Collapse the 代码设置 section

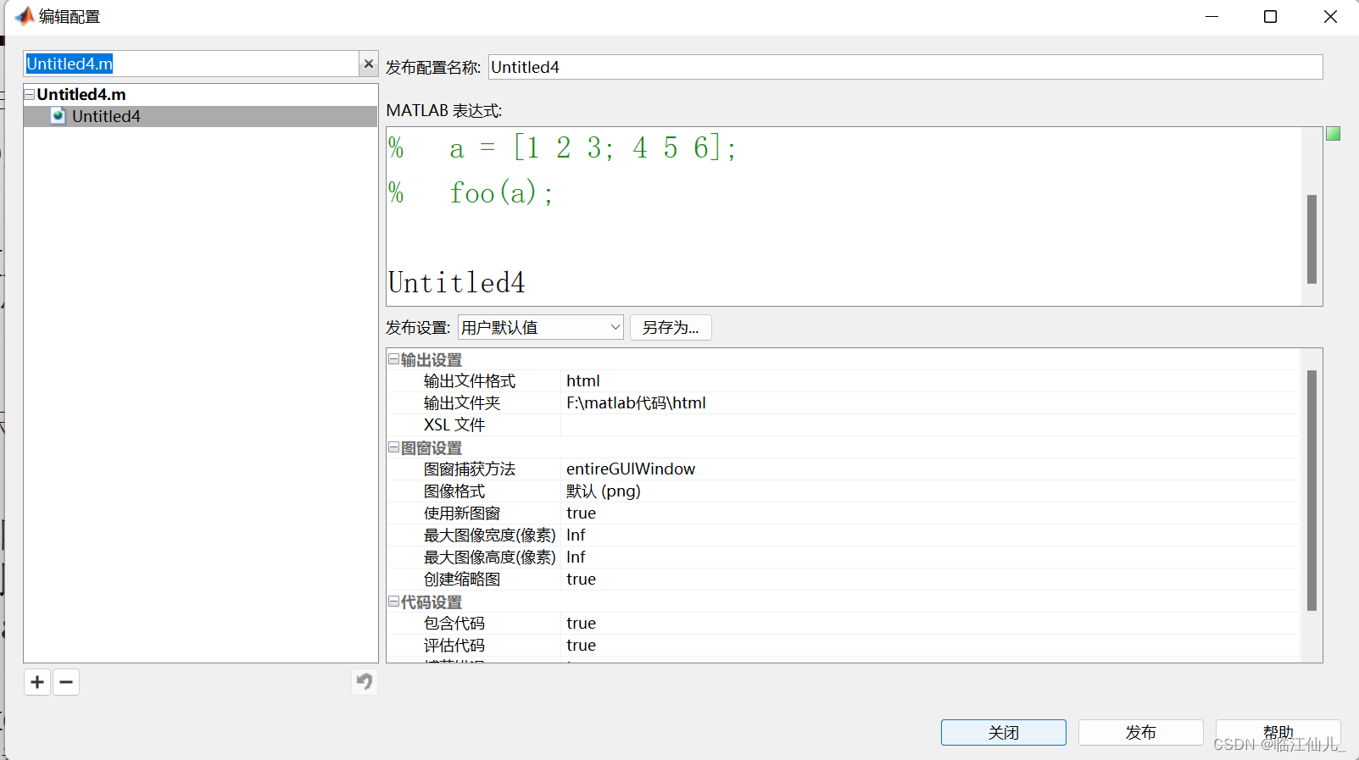(393, 602)
